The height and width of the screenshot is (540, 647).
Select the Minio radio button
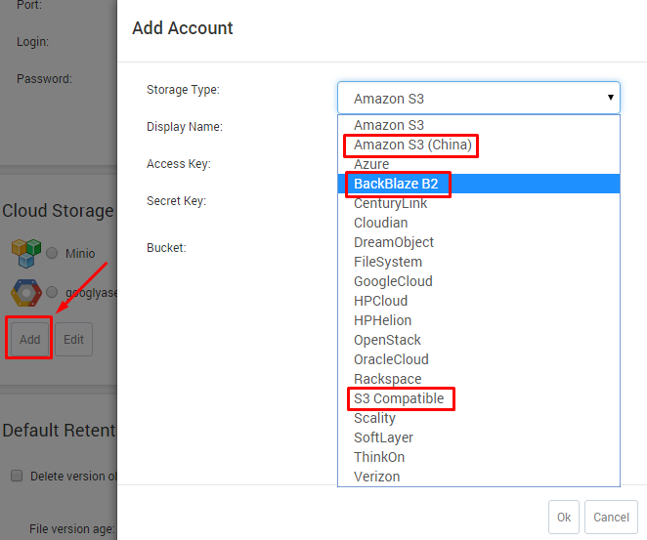[x=52, y=254]
